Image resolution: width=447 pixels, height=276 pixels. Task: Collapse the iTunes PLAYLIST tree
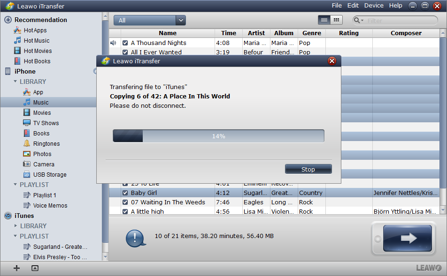(15, 236)
